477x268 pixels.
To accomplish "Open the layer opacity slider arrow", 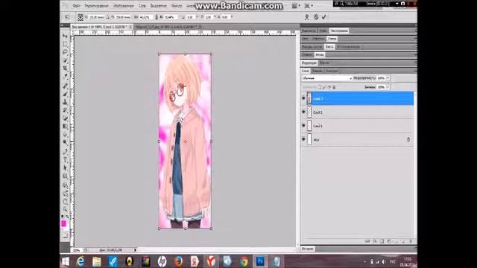I will [x=388, y=78].
